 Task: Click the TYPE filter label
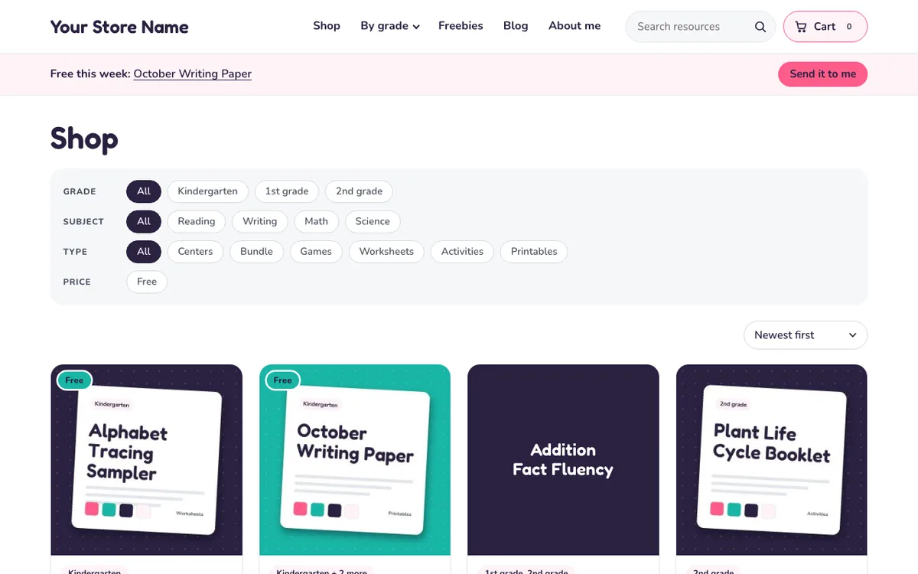pos(75,252)
